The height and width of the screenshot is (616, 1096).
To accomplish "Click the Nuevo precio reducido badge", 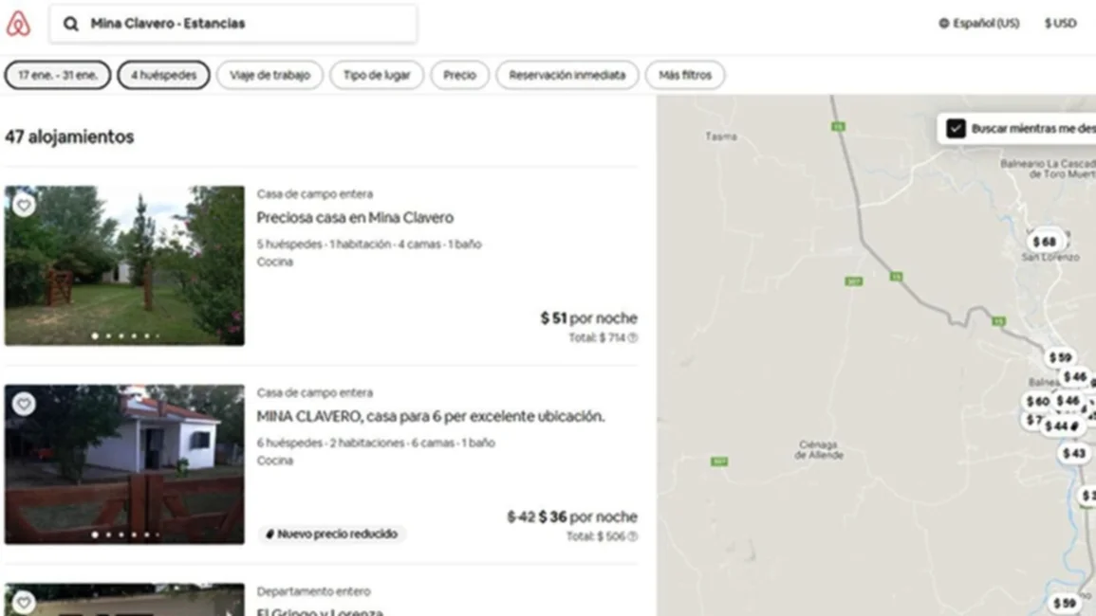I will click(x=332, y=534).
